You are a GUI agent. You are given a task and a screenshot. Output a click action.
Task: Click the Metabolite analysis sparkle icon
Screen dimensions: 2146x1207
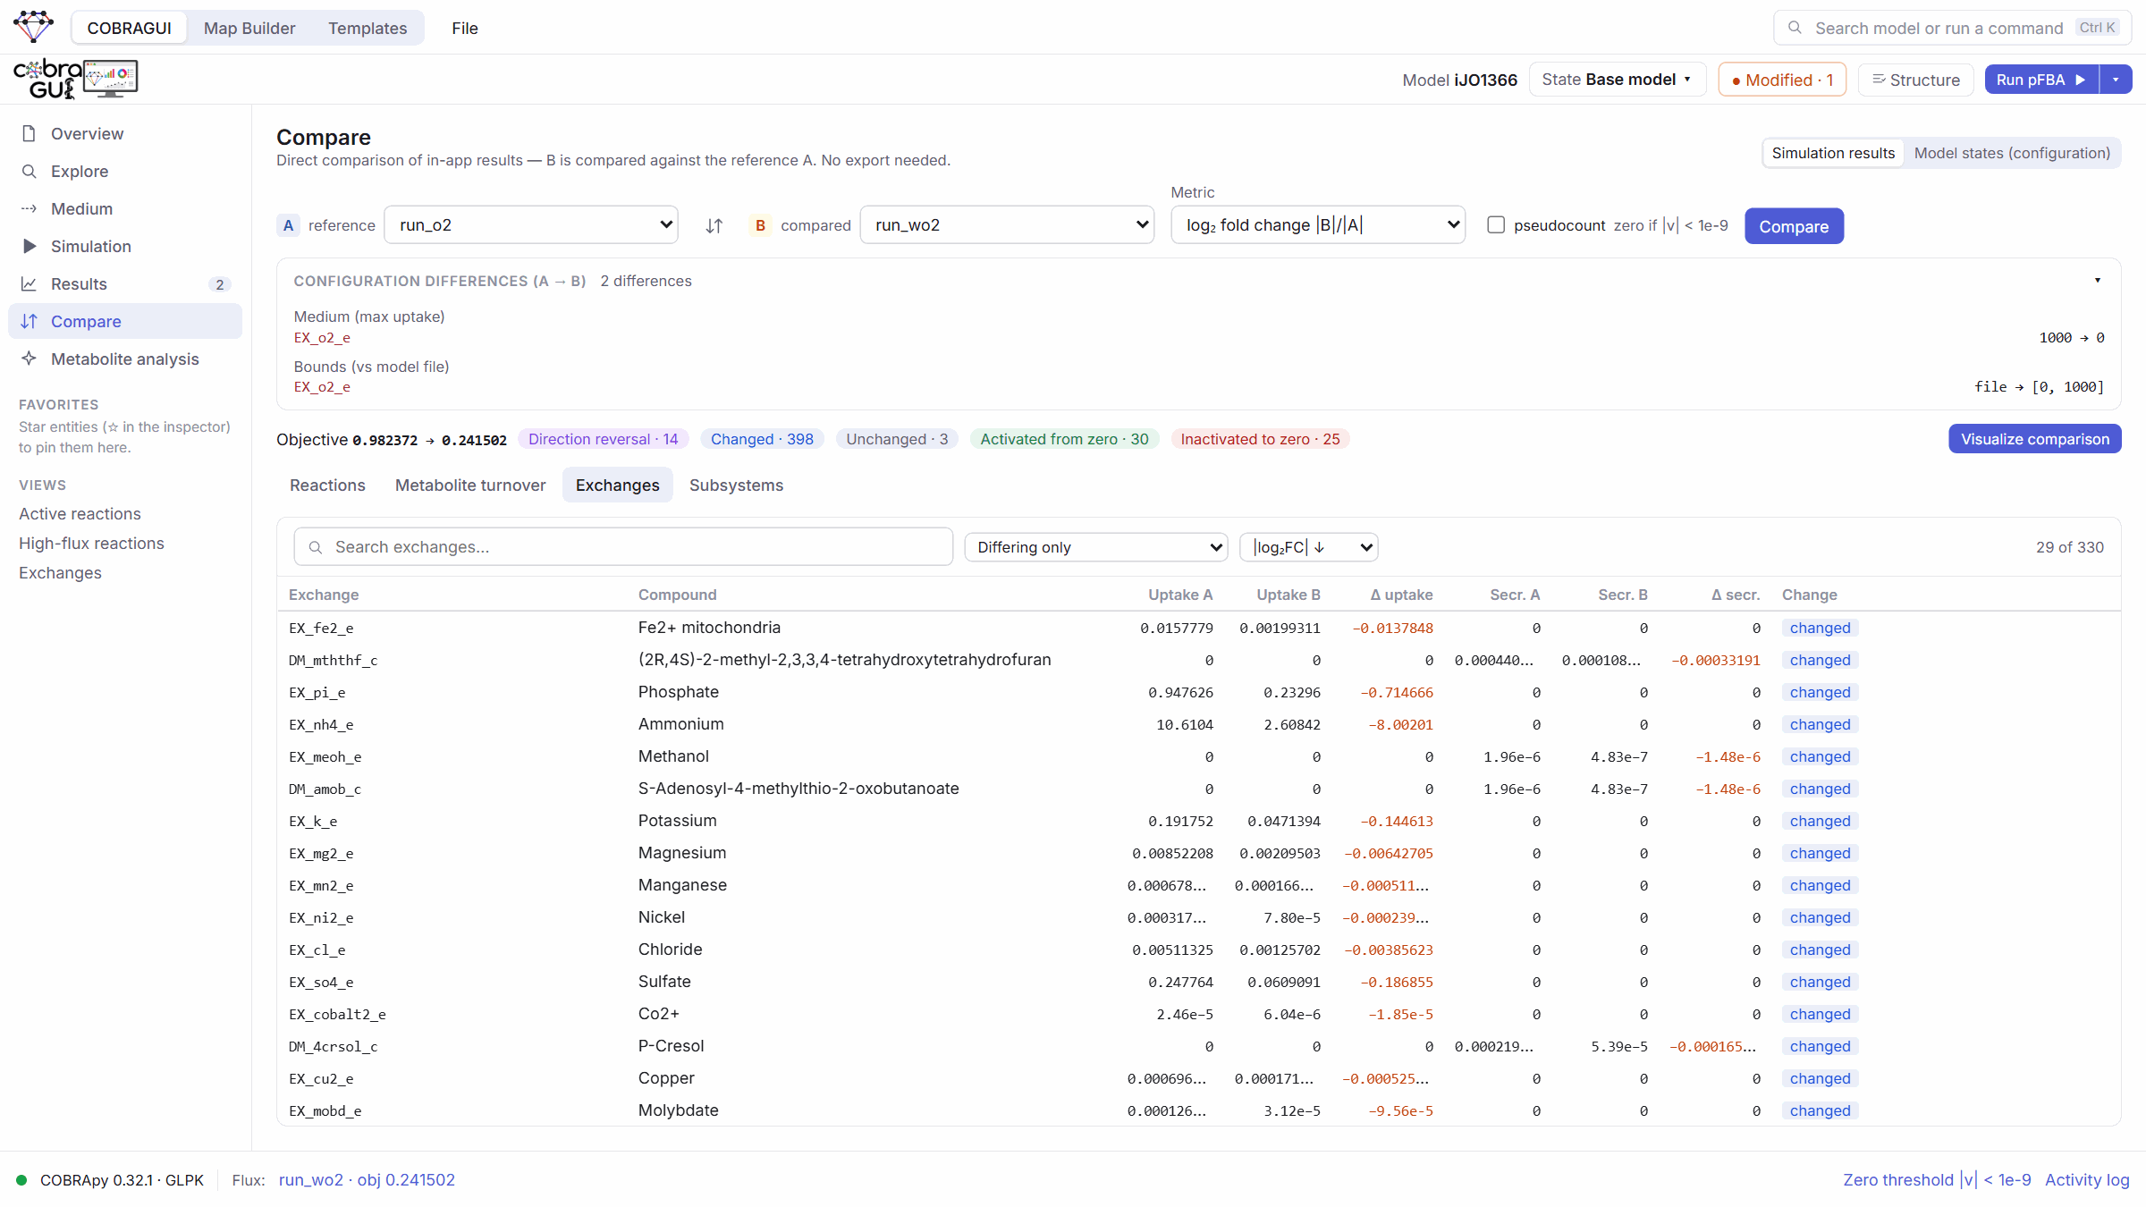click(x=30, y=359)
